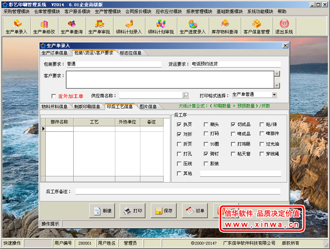Open the 生产单录入 toolbar icon
Screen dimensions: 330x249
pyautogui.click(x=17, y=26)
